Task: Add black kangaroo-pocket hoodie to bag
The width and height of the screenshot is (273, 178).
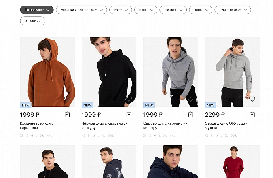Action: click(x=129, y=115)
